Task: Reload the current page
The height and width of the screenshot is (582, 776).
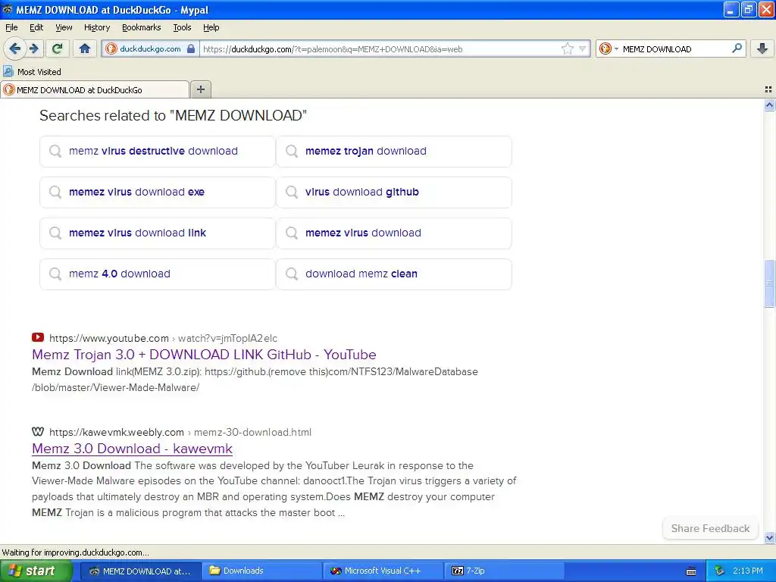Action: (x=57, y=48)
